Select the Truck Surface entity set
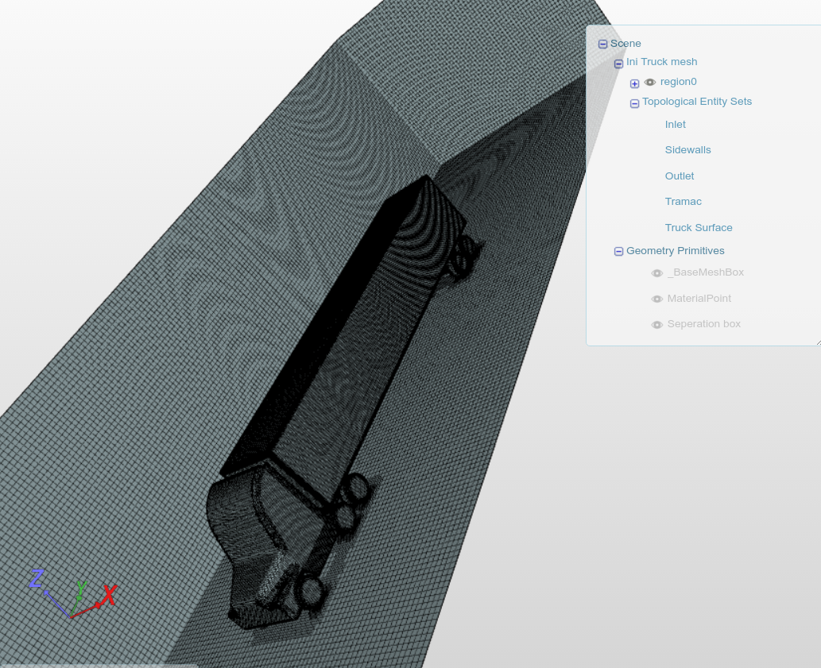821x668 pixels. (x=699, y=227)
